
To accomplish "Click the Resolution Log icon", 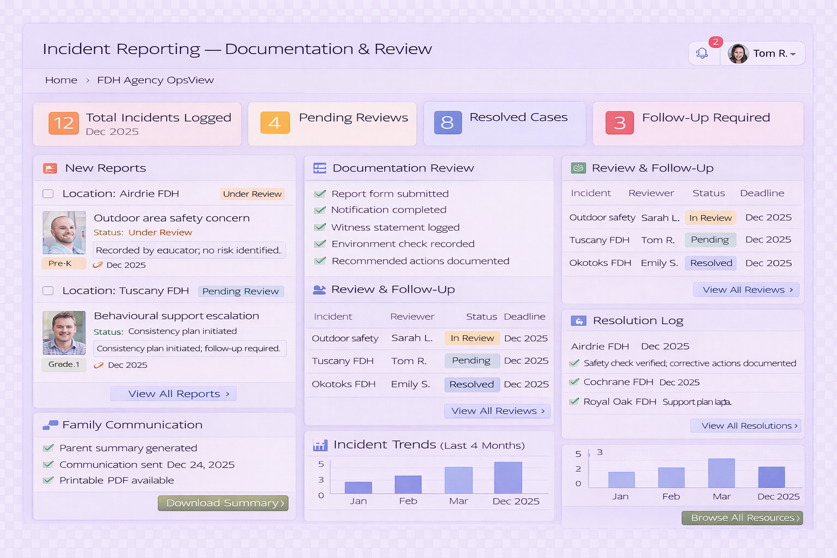I will pos(579,320).
